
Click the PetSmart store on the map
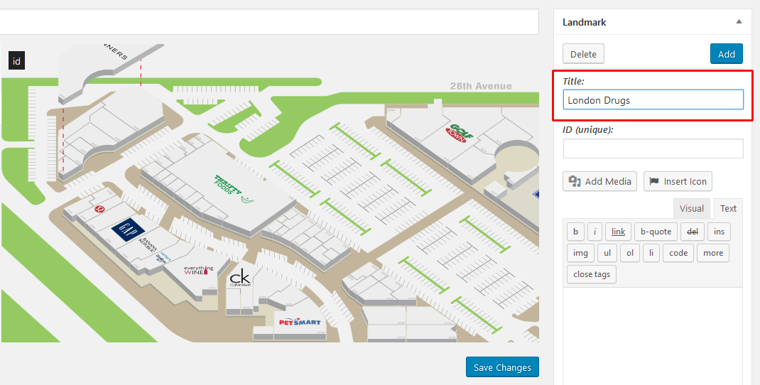point(299,322)
